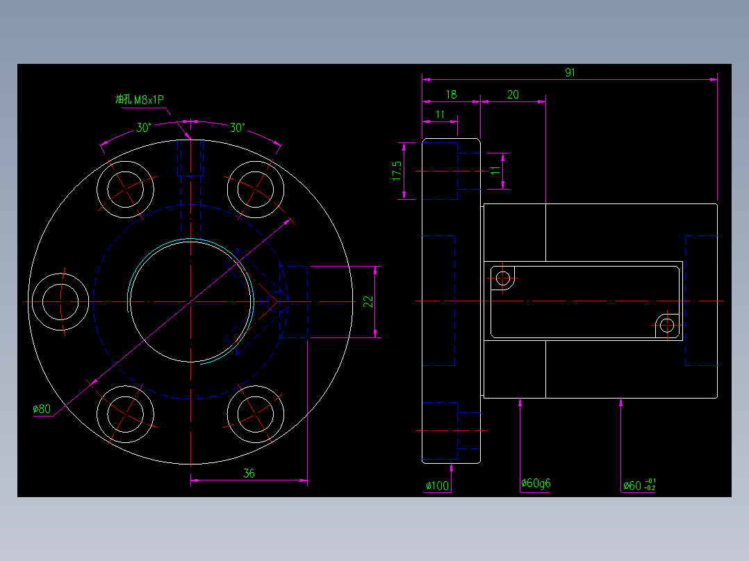This screenshot has width=749, height=561.
Task: Select the ø80 bolt circle label
Action: (x=42, y=409)
